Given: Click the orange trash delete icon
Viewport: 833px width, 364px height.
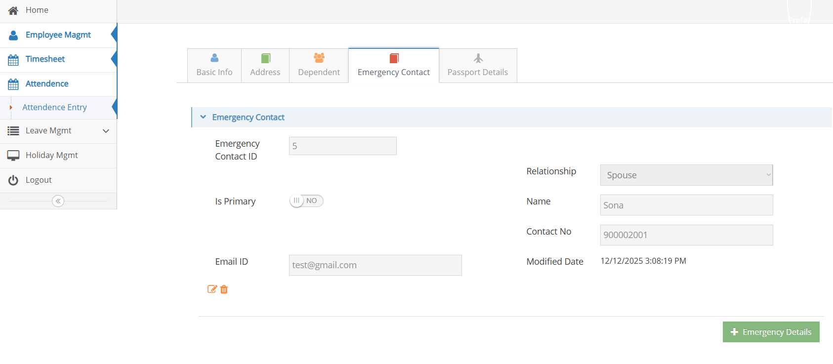Looking at the screenshot, I should (224, 289).
